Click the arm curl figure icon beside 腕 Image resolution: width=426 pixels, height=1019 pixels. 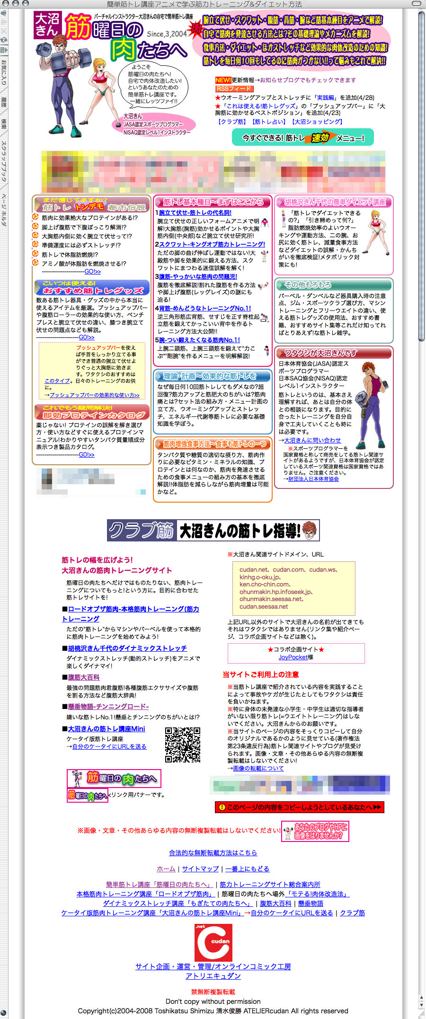(x=266, y=351)
